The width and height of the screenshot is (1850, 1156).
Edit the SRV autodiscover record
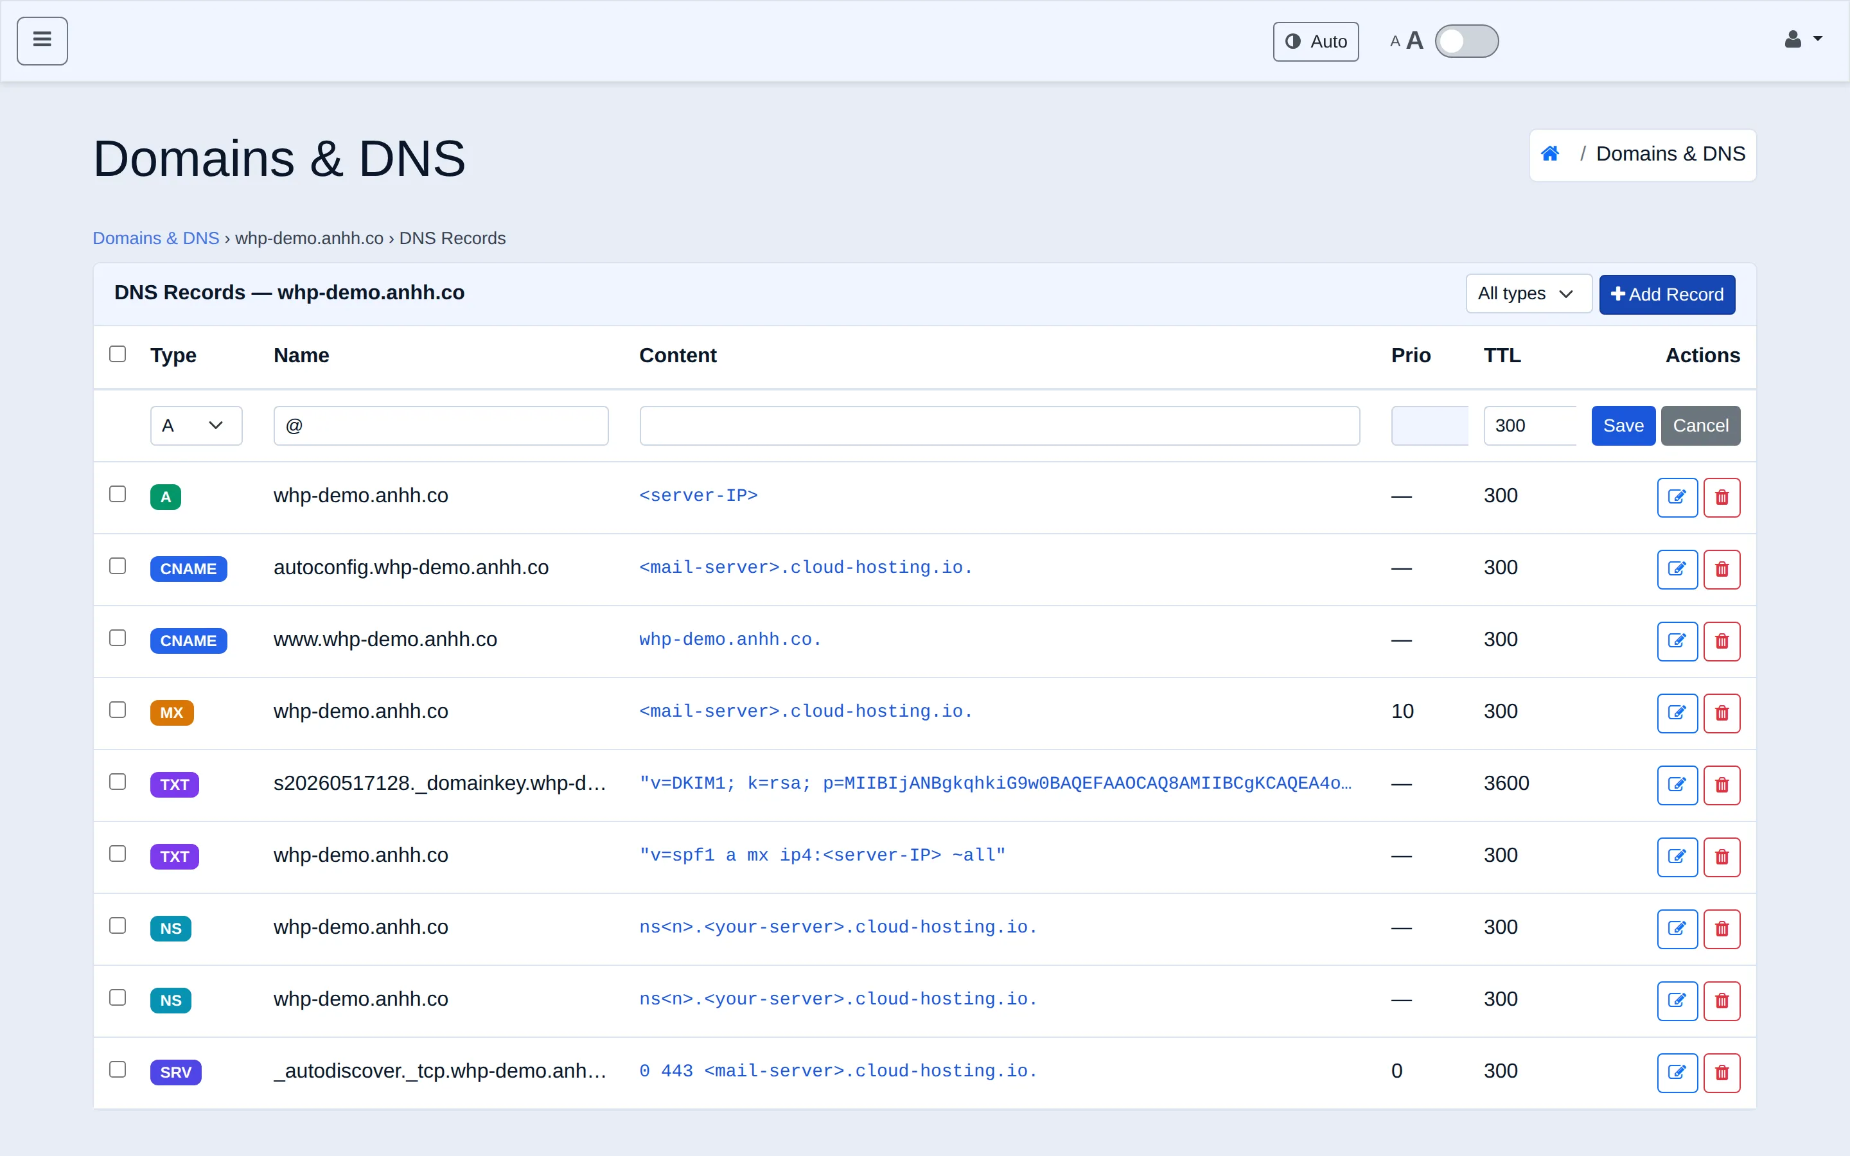point(1677,1072)
